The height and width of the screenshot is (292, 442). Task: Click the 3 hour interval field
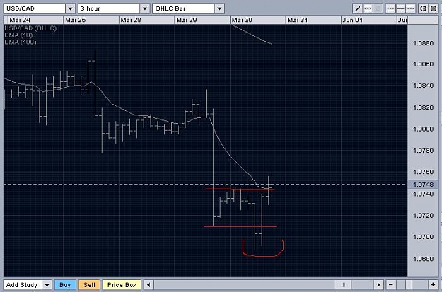click(109, 8)
